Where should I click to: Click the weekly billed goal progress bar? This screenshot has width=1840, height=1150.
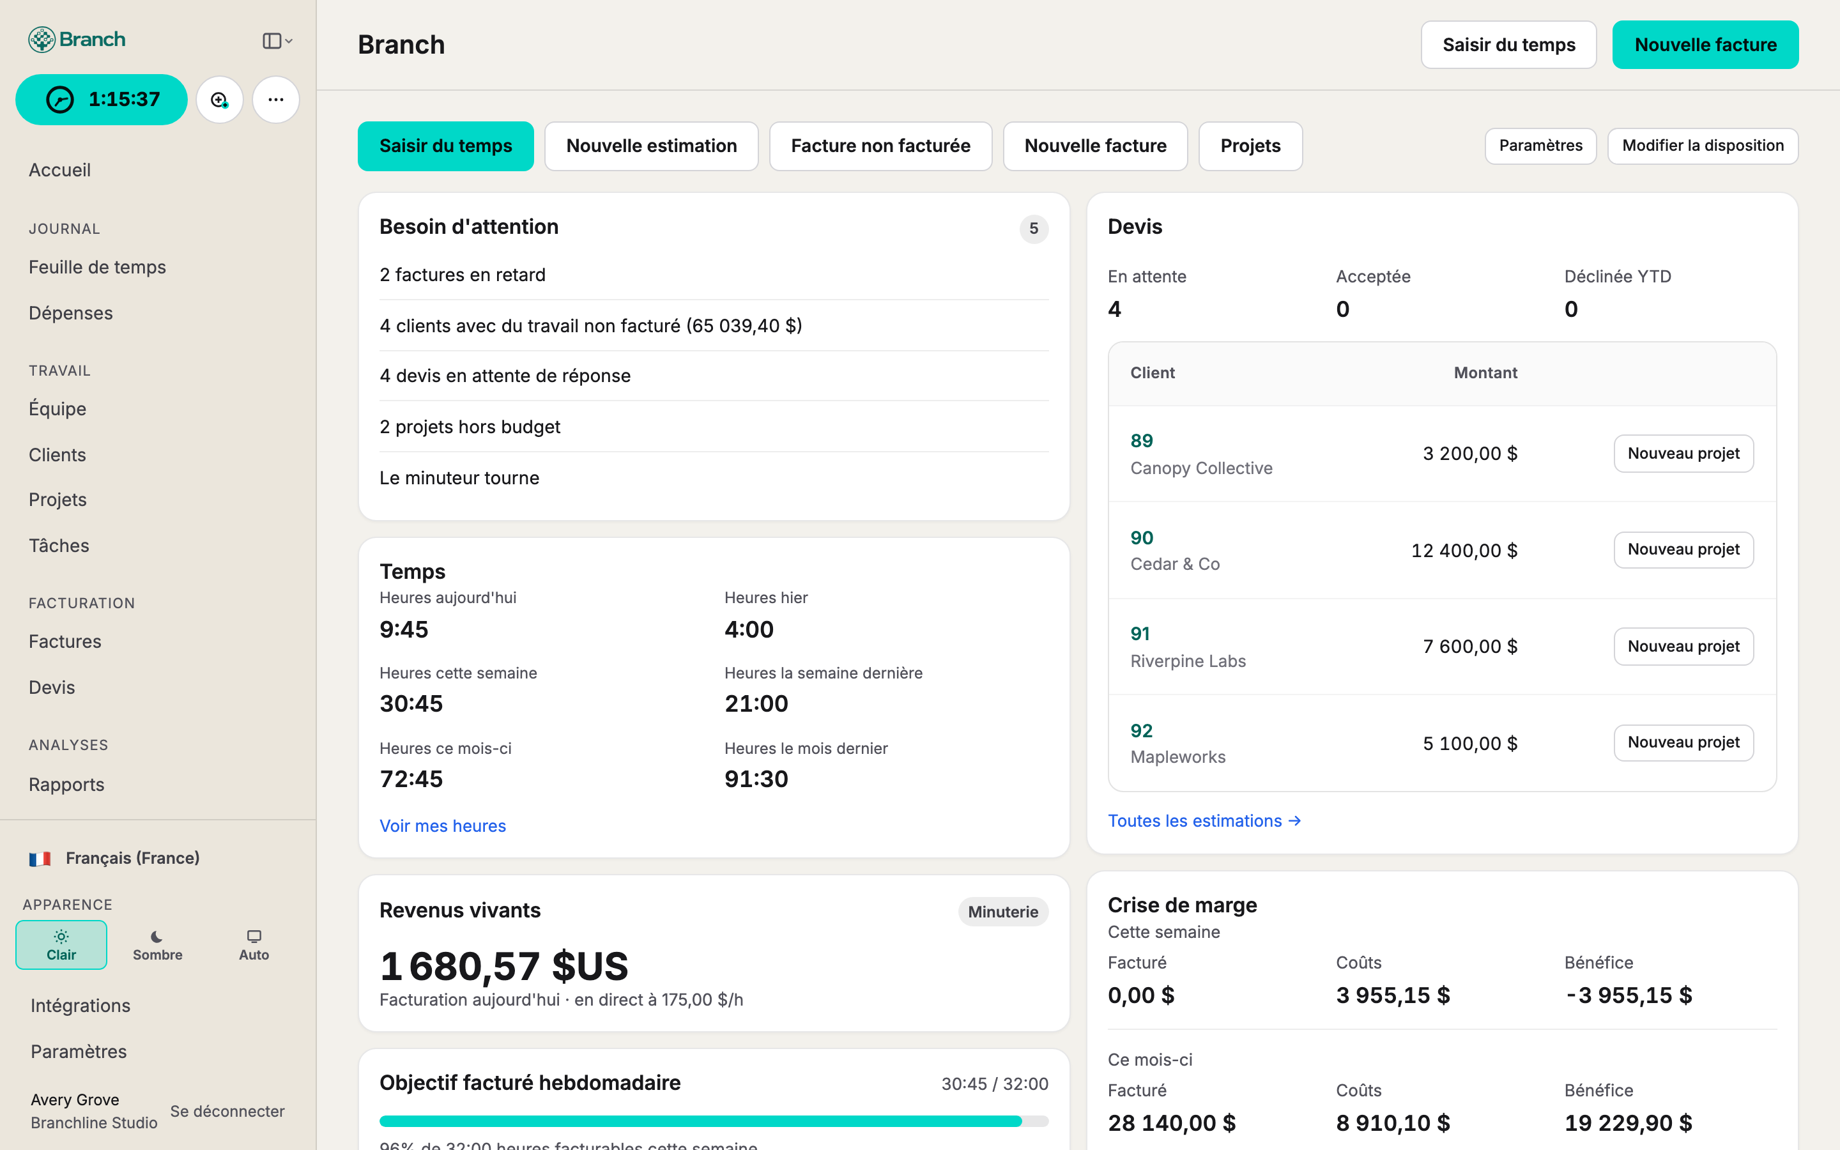coord(714,1121)
